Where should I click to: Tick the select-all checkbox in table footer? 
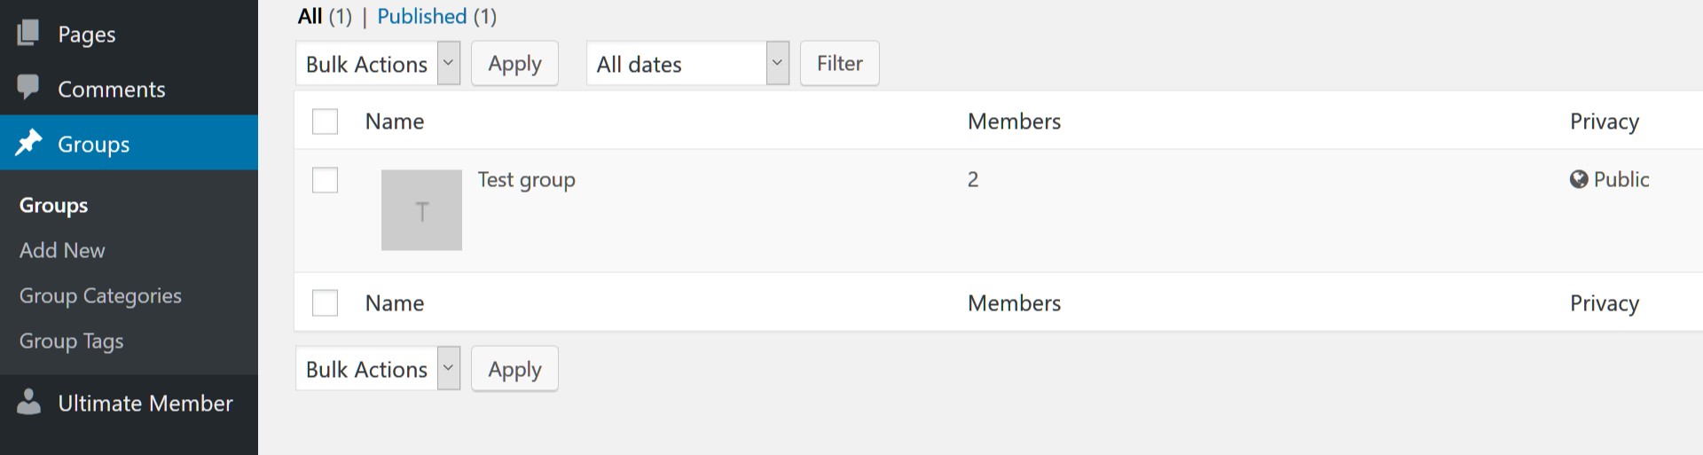click(325, 303)
